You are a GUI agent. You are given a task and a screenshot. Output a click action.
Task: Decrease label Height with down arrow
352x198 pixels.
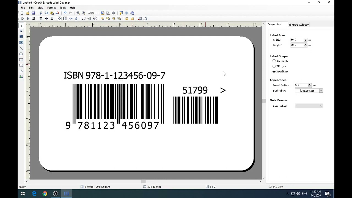pyautogui.click(x=305, y=46)
